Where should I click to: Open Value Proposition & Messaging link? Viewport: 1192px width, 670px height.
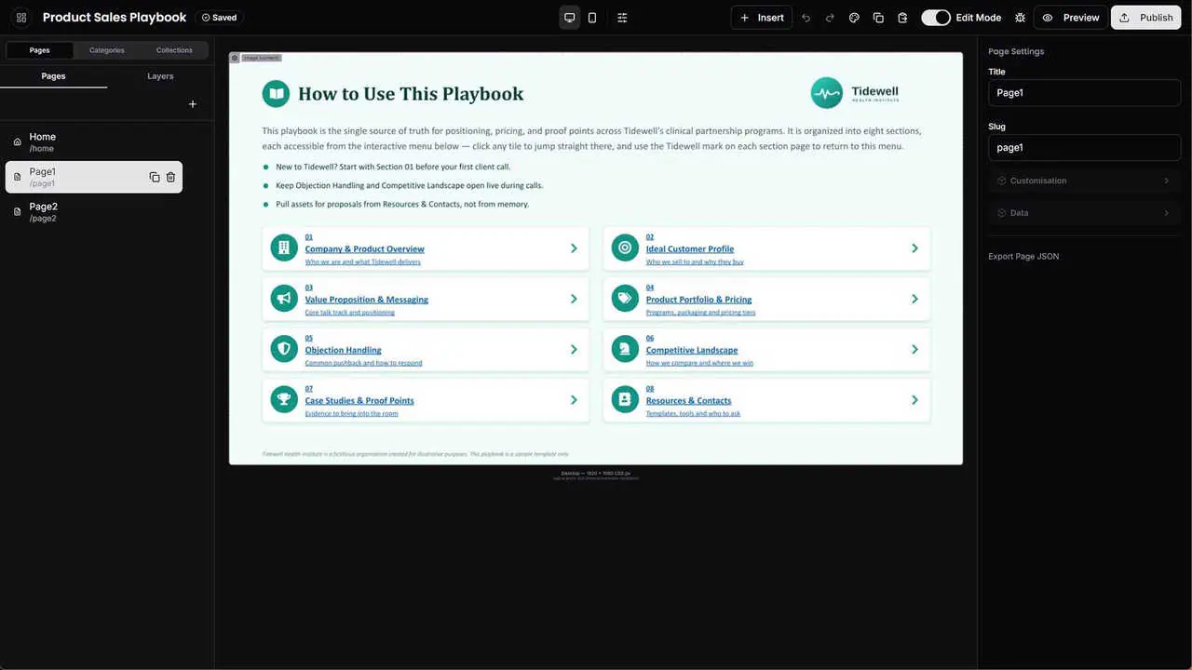367,300
